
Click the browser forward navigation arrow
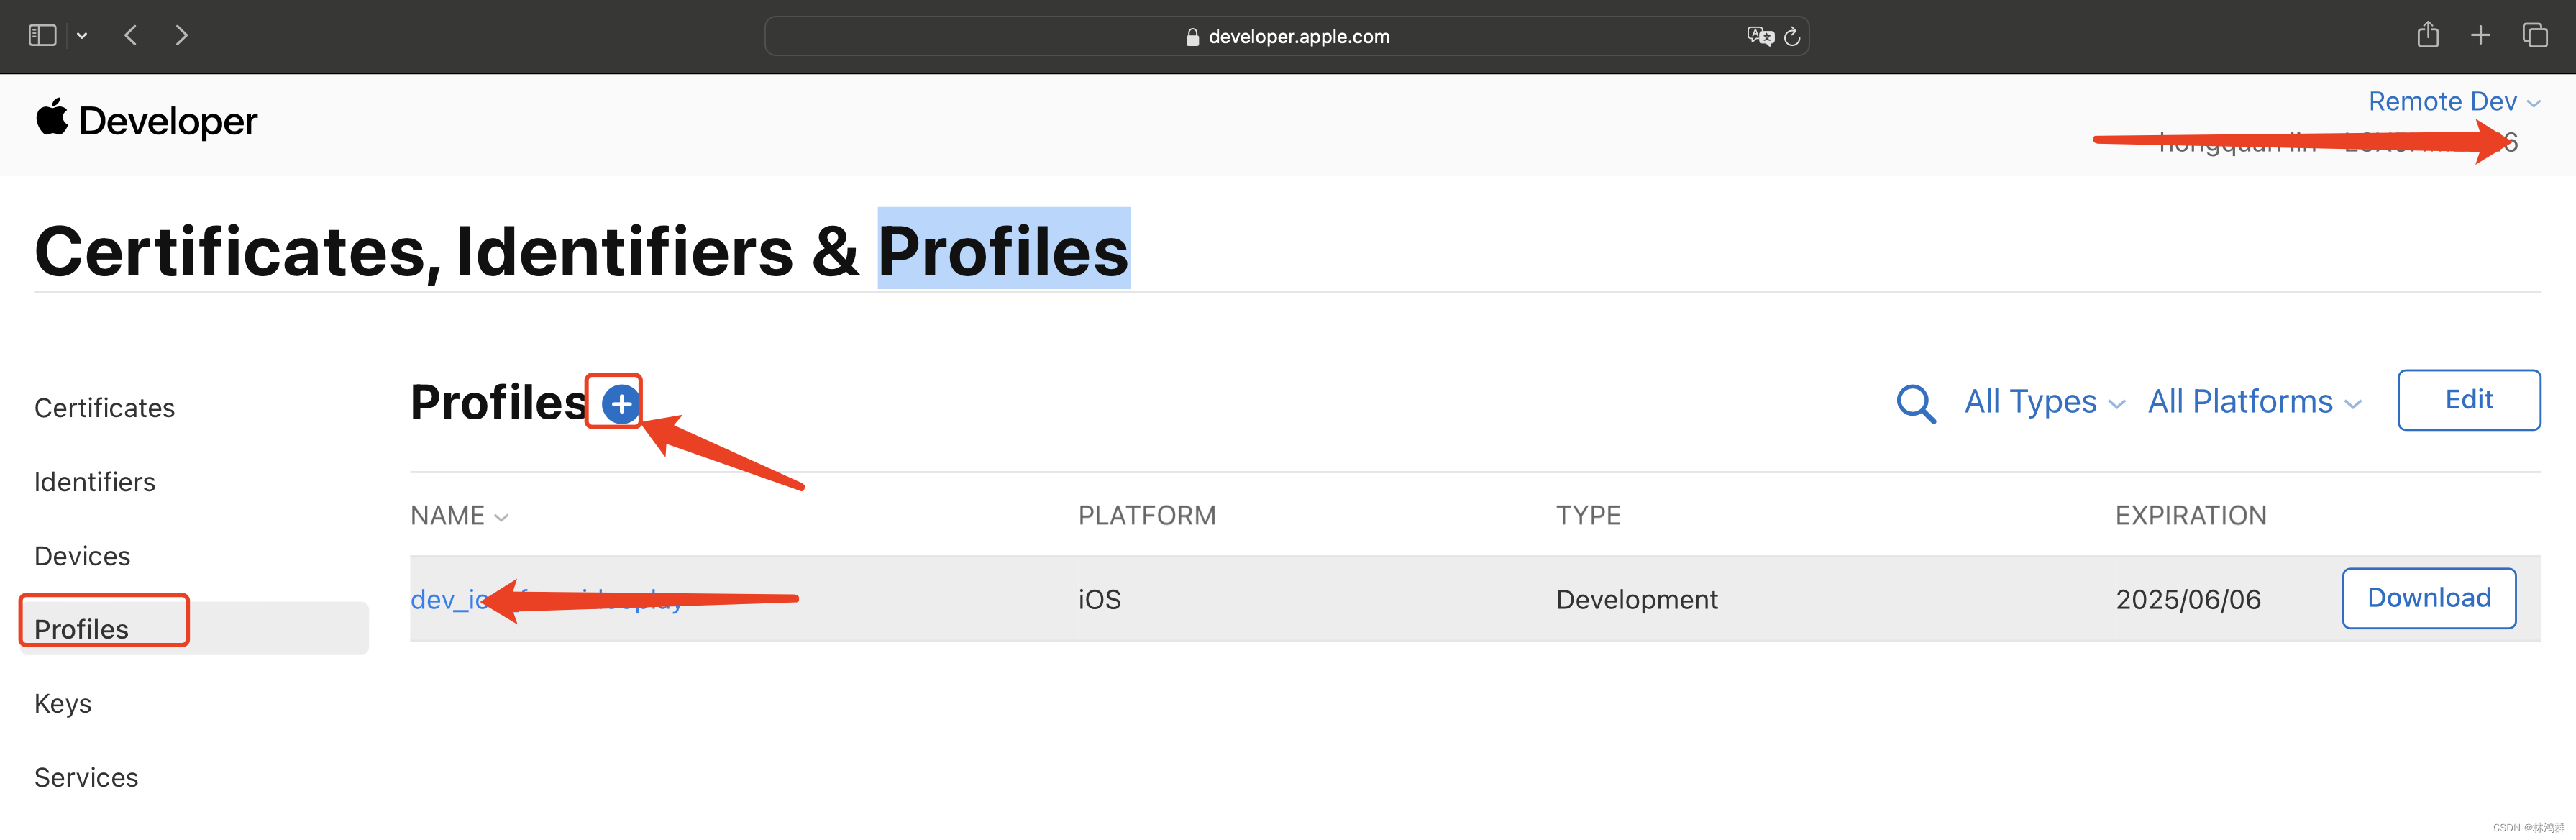point(181,35)
